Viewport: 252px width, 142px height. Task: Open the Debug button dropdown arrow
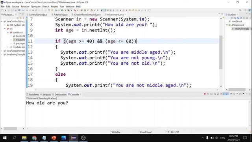59,10
